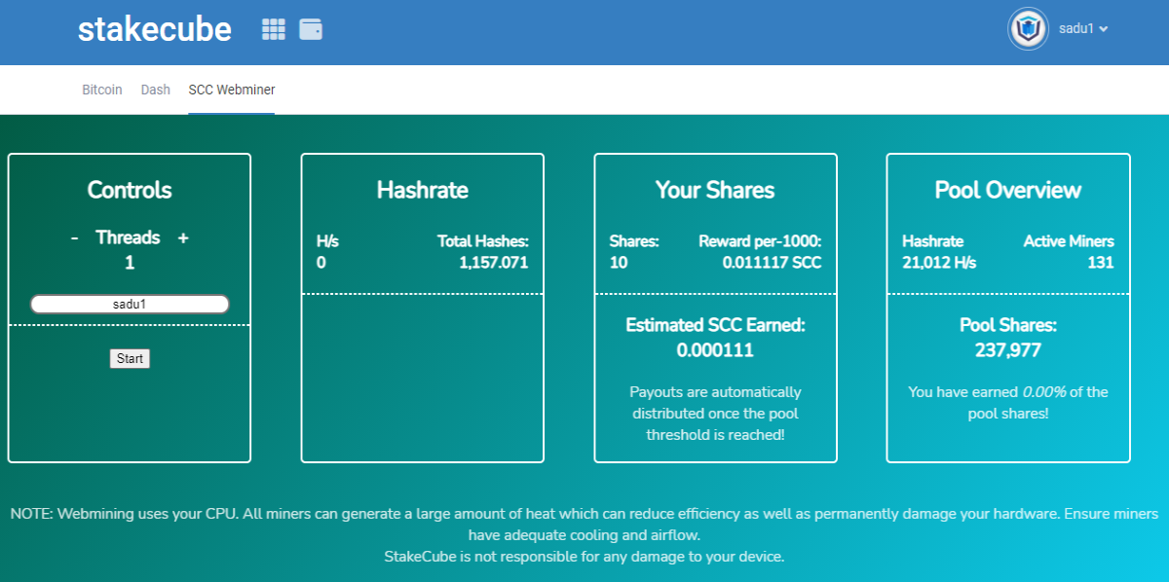1169x582 pixels.
Task: Click Estimated SCC Earned value 0.000111
Action: coord(715,350)
